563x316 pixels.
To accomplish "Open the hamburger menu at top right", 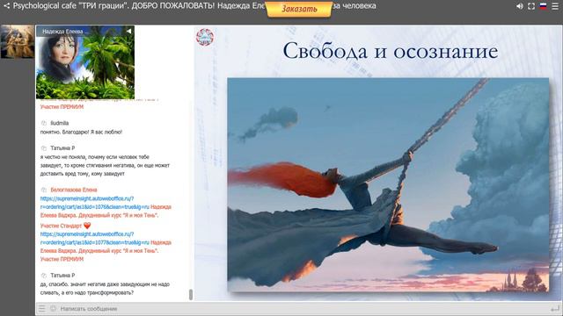I will 555,6.
